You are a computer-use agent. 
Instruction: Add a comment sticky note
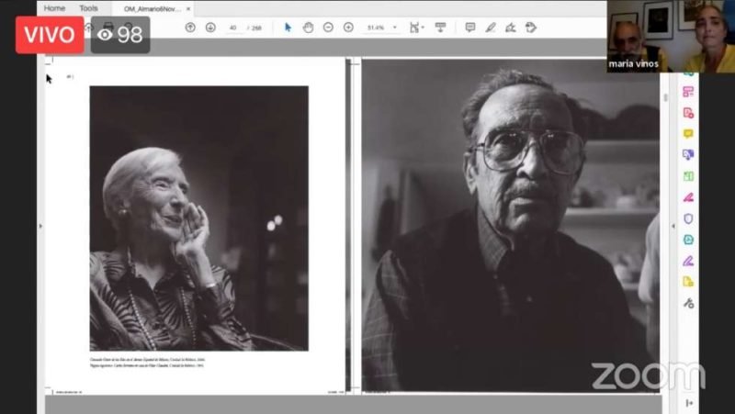coord(470,28)
